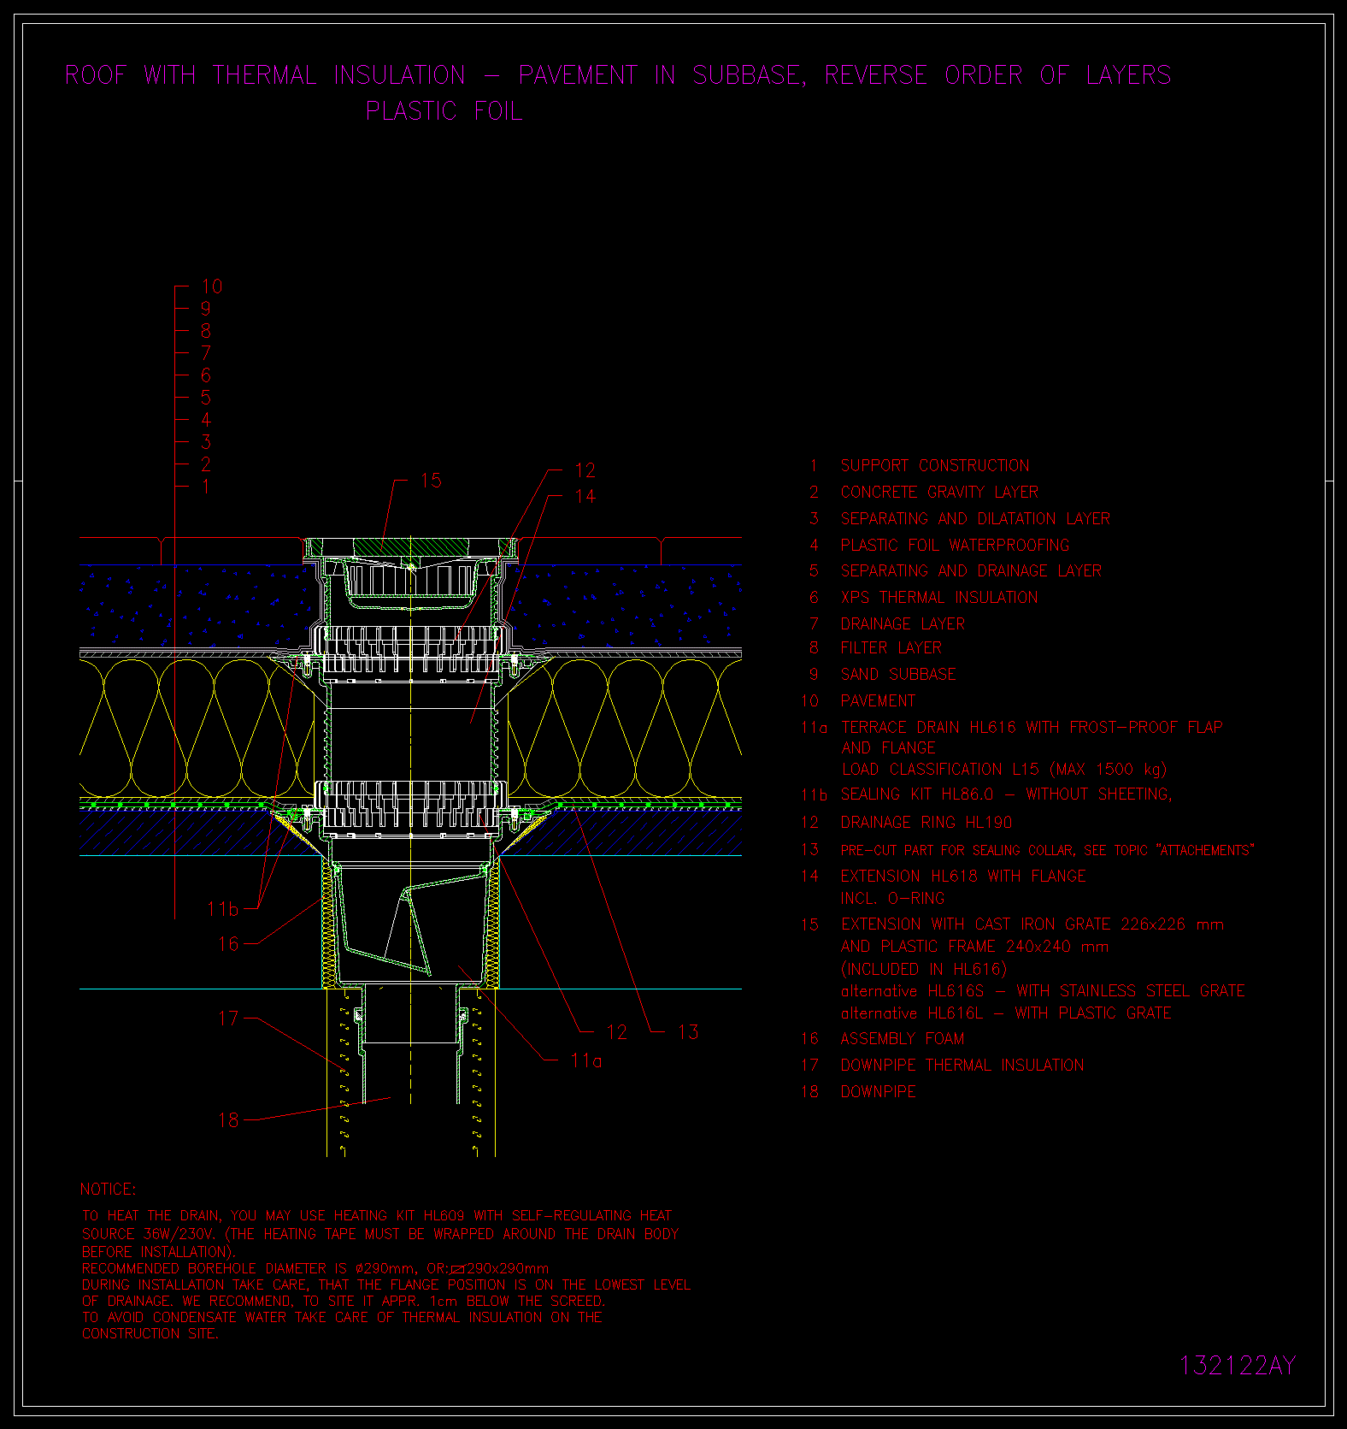Click callout label 17 beside the downpipe
The height and width of the screenshot is (1429, 1347).
pyautogui.click(x=229, y=1019)
